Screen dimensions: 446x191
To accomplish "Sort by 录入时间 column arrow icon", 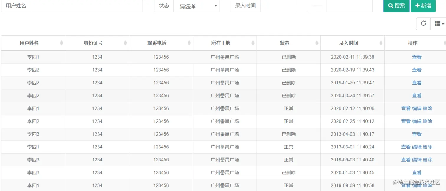I will 381,43.
